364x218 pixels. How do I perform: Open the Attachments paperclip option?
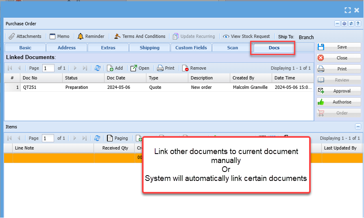[25, 36]
